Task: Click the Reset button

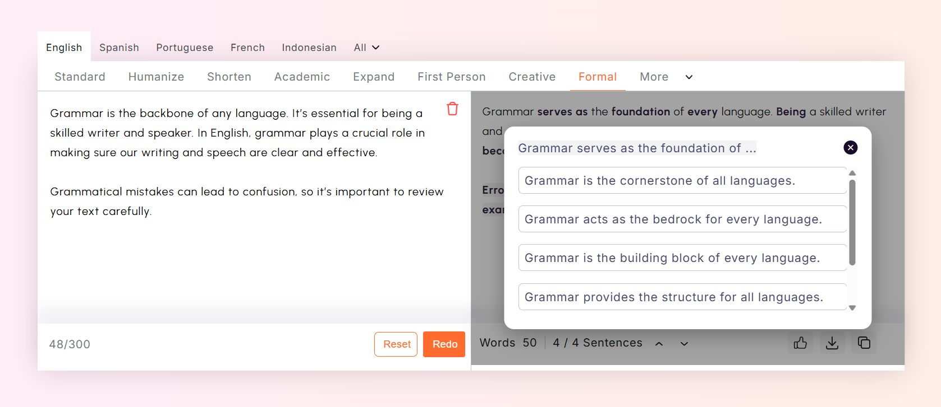Action: pyautogui.click(x=396, y=344)
